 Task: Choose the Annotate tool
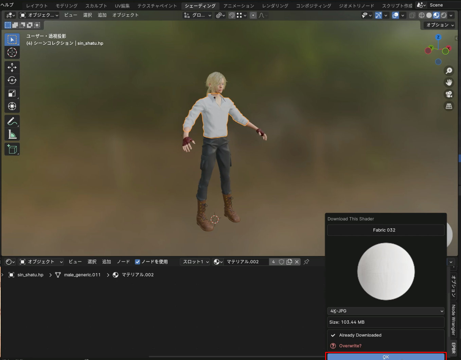[12, 121]
